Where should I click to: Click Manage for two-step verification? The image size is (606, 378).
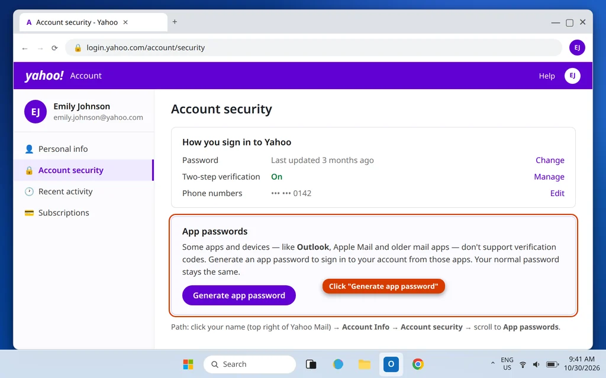pos(549,177)
